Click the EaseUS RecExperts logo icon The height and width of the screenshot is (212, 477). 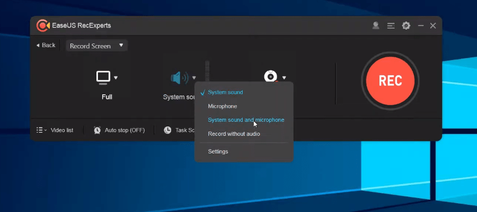(x=43, y=25)
